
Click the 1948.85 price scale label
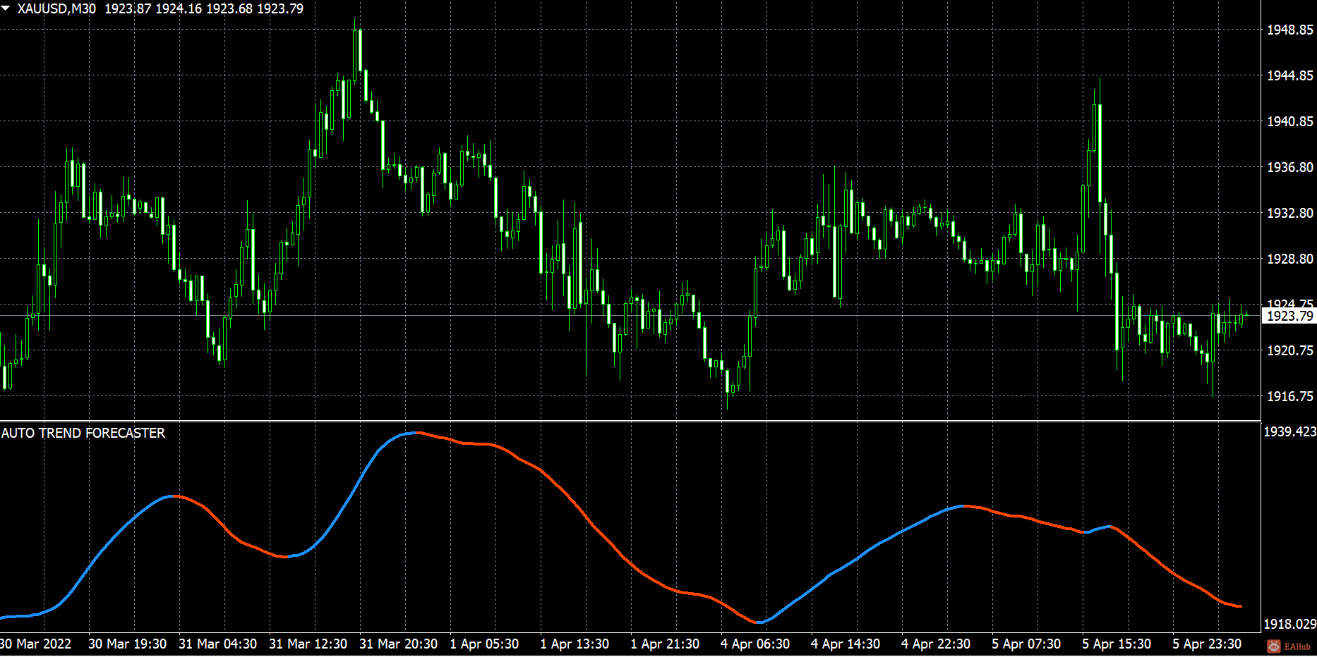pos(1290,30)
